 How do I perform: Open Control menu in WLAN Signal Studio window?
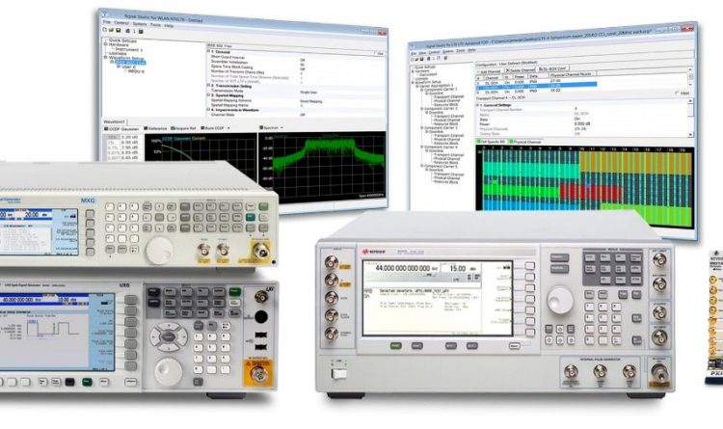point(121,22)
